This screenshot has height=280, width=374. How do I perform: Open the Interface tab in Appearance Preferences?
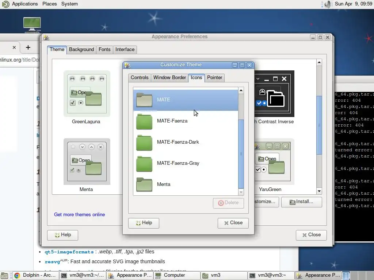125,50
